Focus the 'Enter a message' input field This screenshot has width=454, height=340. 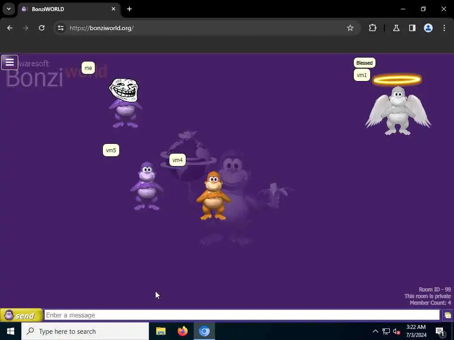242,315
